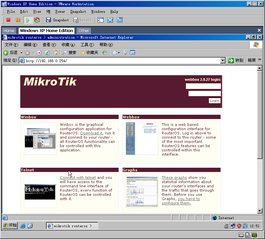Viewport: 265px width, 239px height.
Task: Click 'you have to configure them' link
Action: point(181,201)
